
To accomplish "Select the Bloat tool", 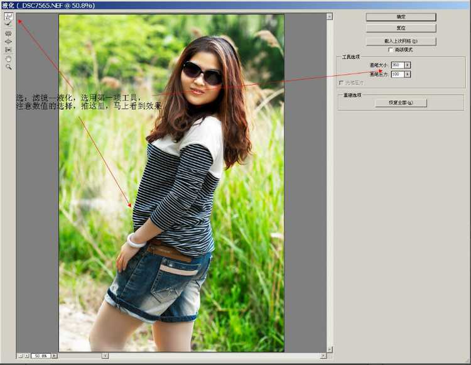I will (x=9, y=41).
